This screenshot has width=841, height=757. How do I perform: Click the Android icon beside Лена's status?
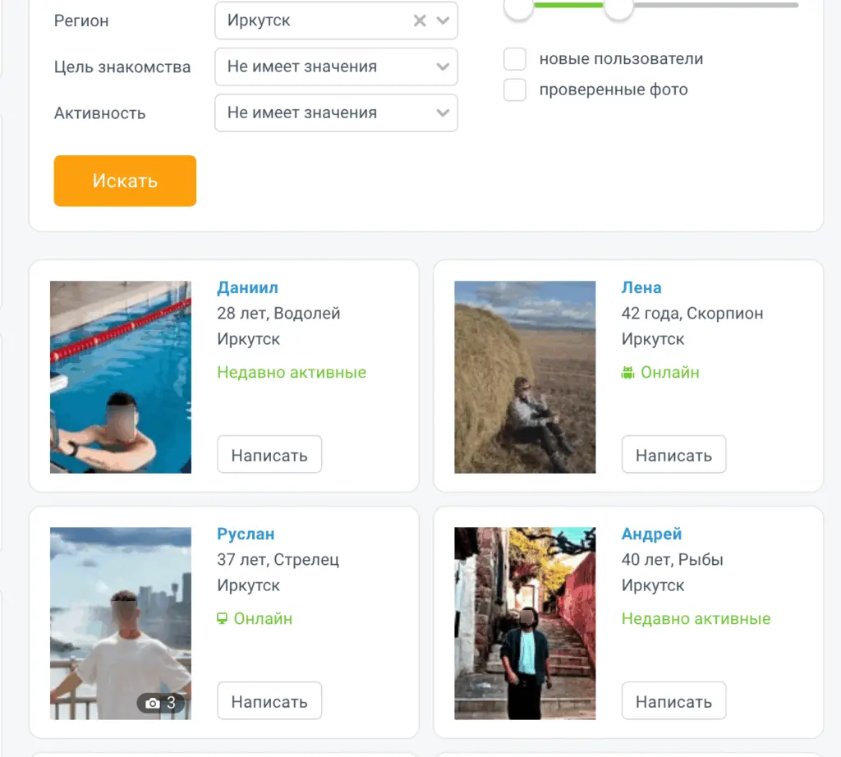(x=628, y=373)
